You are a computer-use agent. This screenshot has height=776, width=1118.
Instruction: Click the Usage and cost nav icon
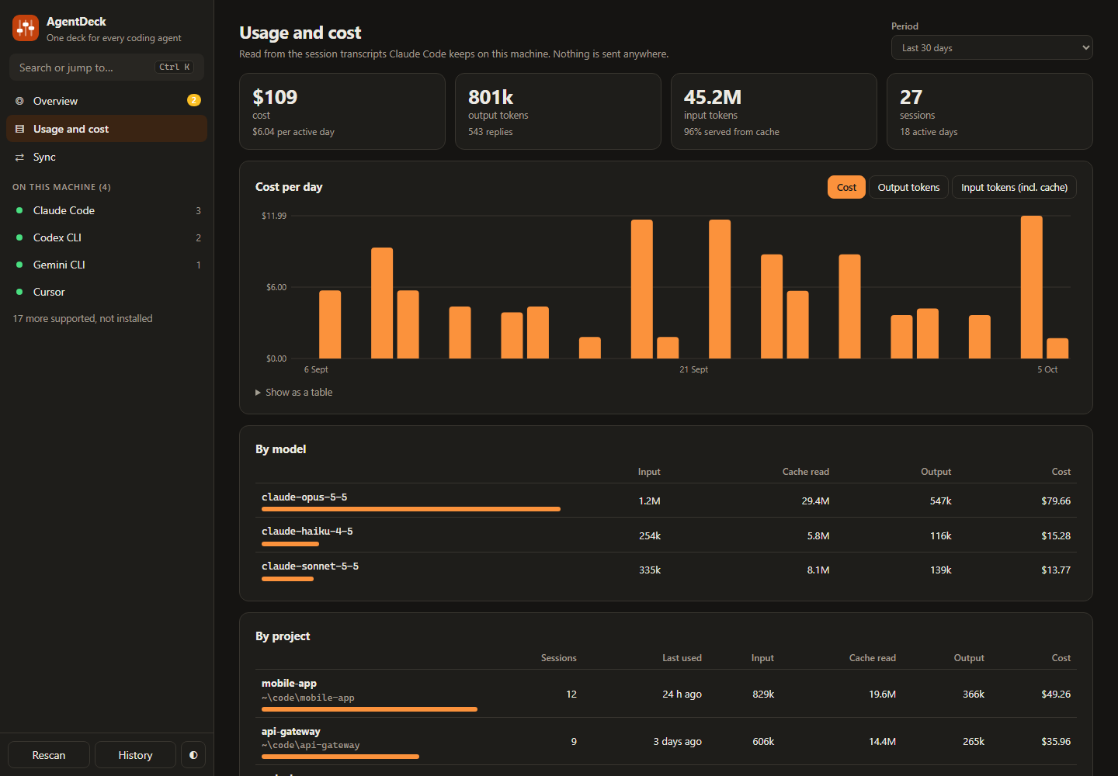point(19,129)
